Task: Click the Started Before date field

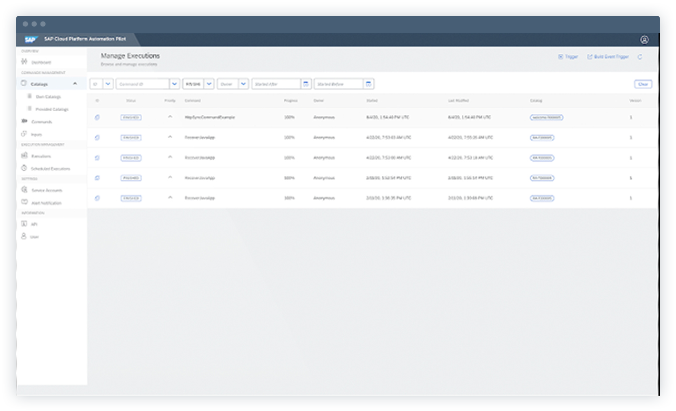Action: (339, 84)
